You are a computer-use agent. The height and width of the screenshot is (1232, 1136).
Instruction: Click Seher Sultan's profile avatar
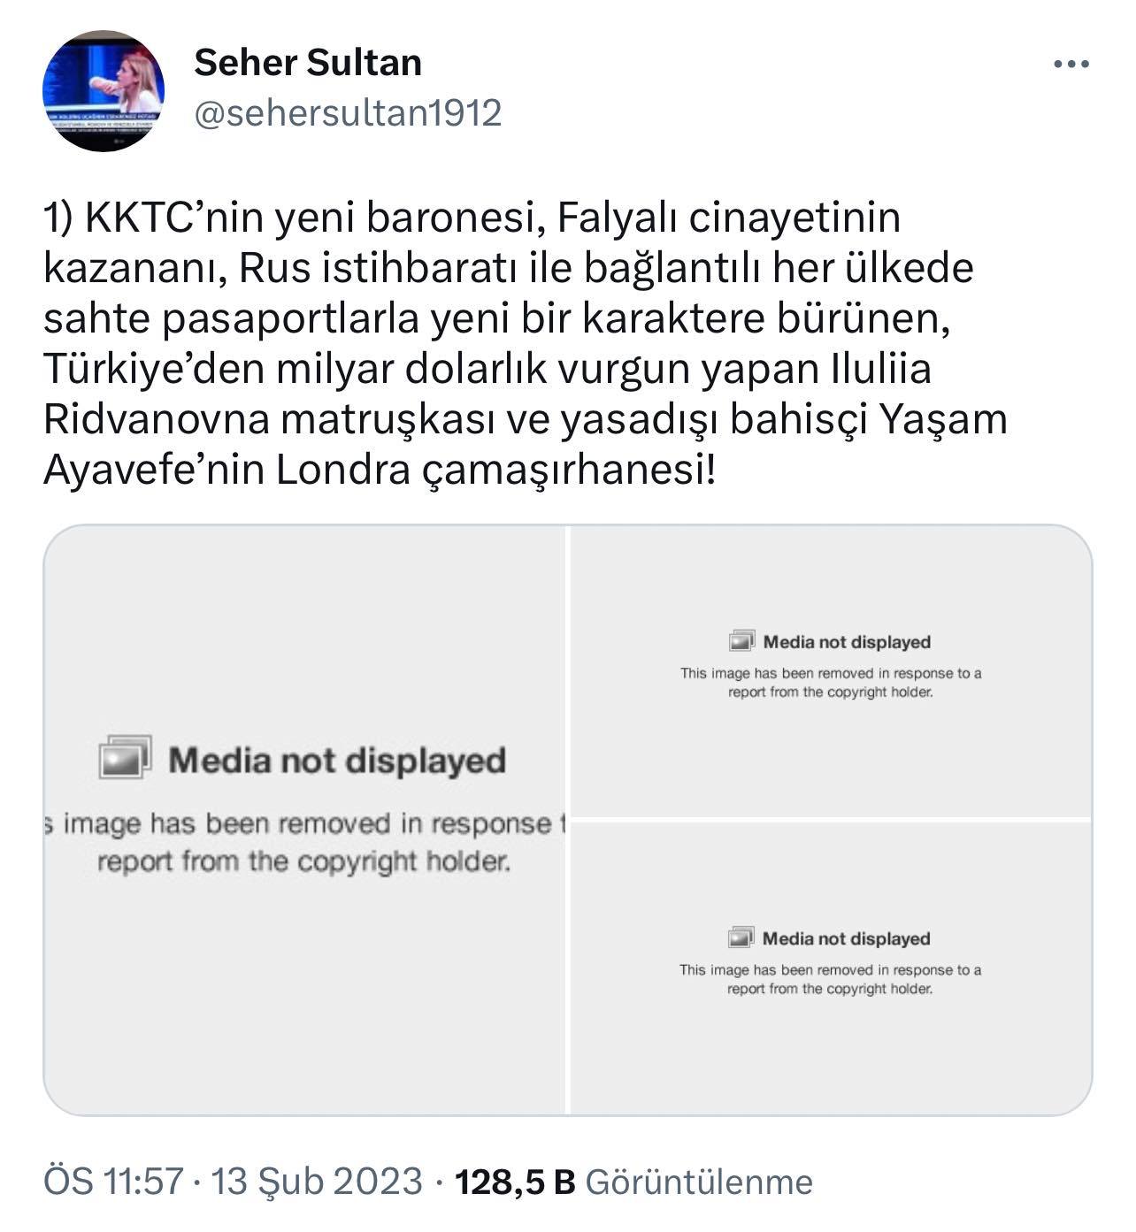104,91
